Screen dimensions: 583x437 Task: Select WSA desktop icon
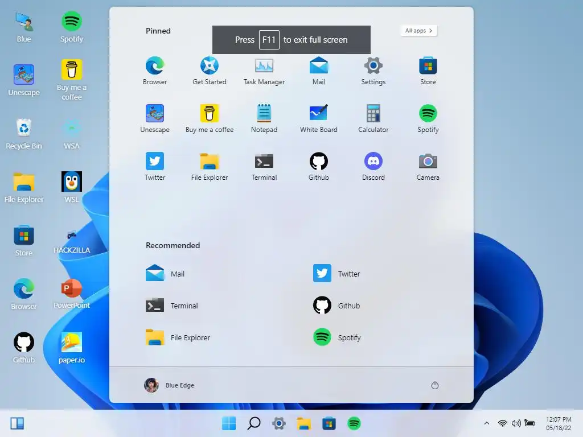pyautogui.click(x=71, y=134)
